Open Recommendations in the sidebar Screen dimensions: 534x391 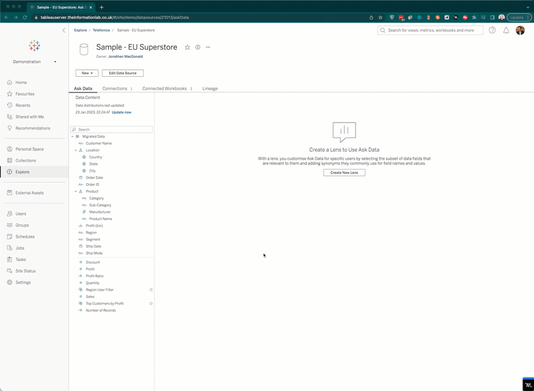(33, 128)
